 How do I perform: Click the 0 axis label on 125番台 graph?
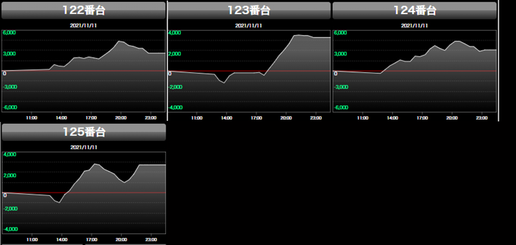(5, 195)
